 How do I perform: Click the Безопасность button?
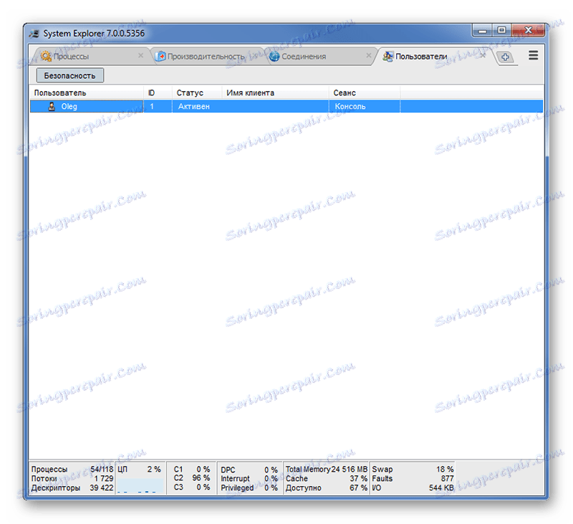coord(69,75)
